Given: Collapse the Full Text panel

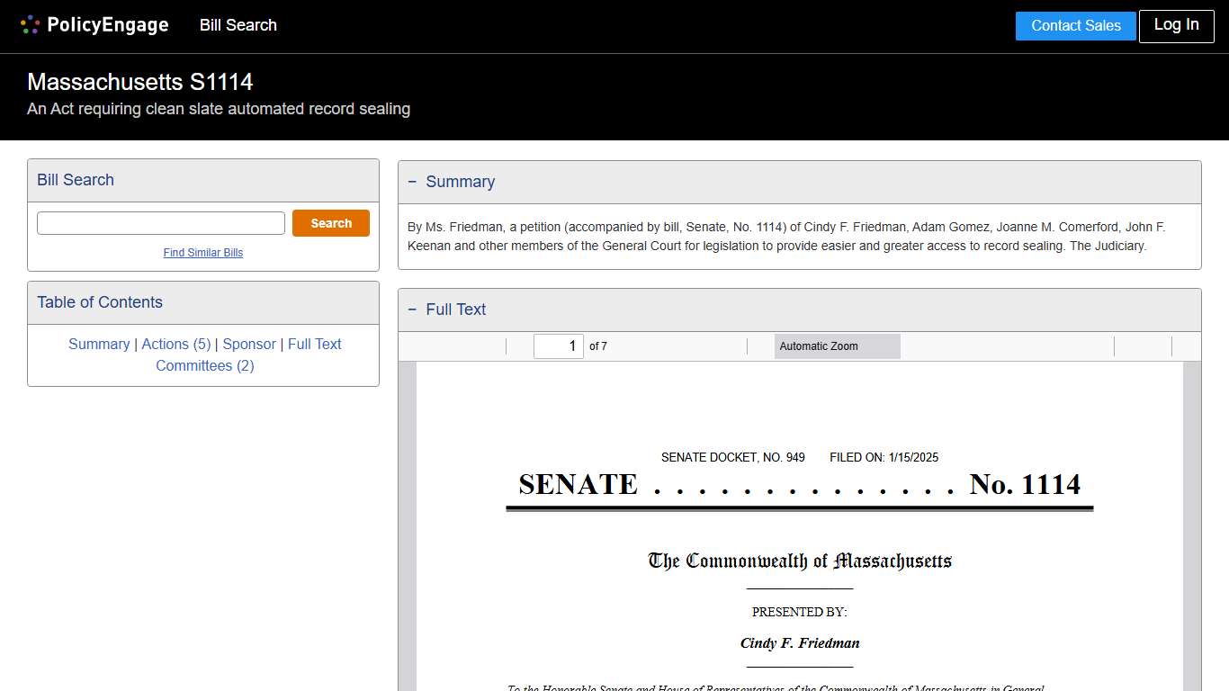Looking at the screenshot, I should coord(413,310).
